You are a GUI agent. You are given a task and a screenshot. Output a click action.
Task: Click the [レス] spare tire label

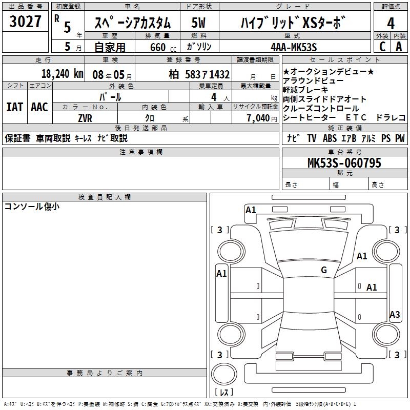(224, 392)
